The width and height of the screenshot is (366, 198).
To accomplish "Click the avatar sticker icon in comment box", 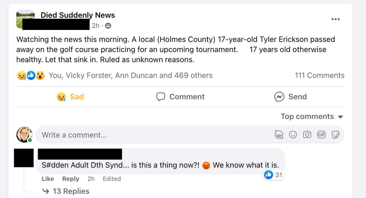I will pyautogui.click(x=279, y=135).
